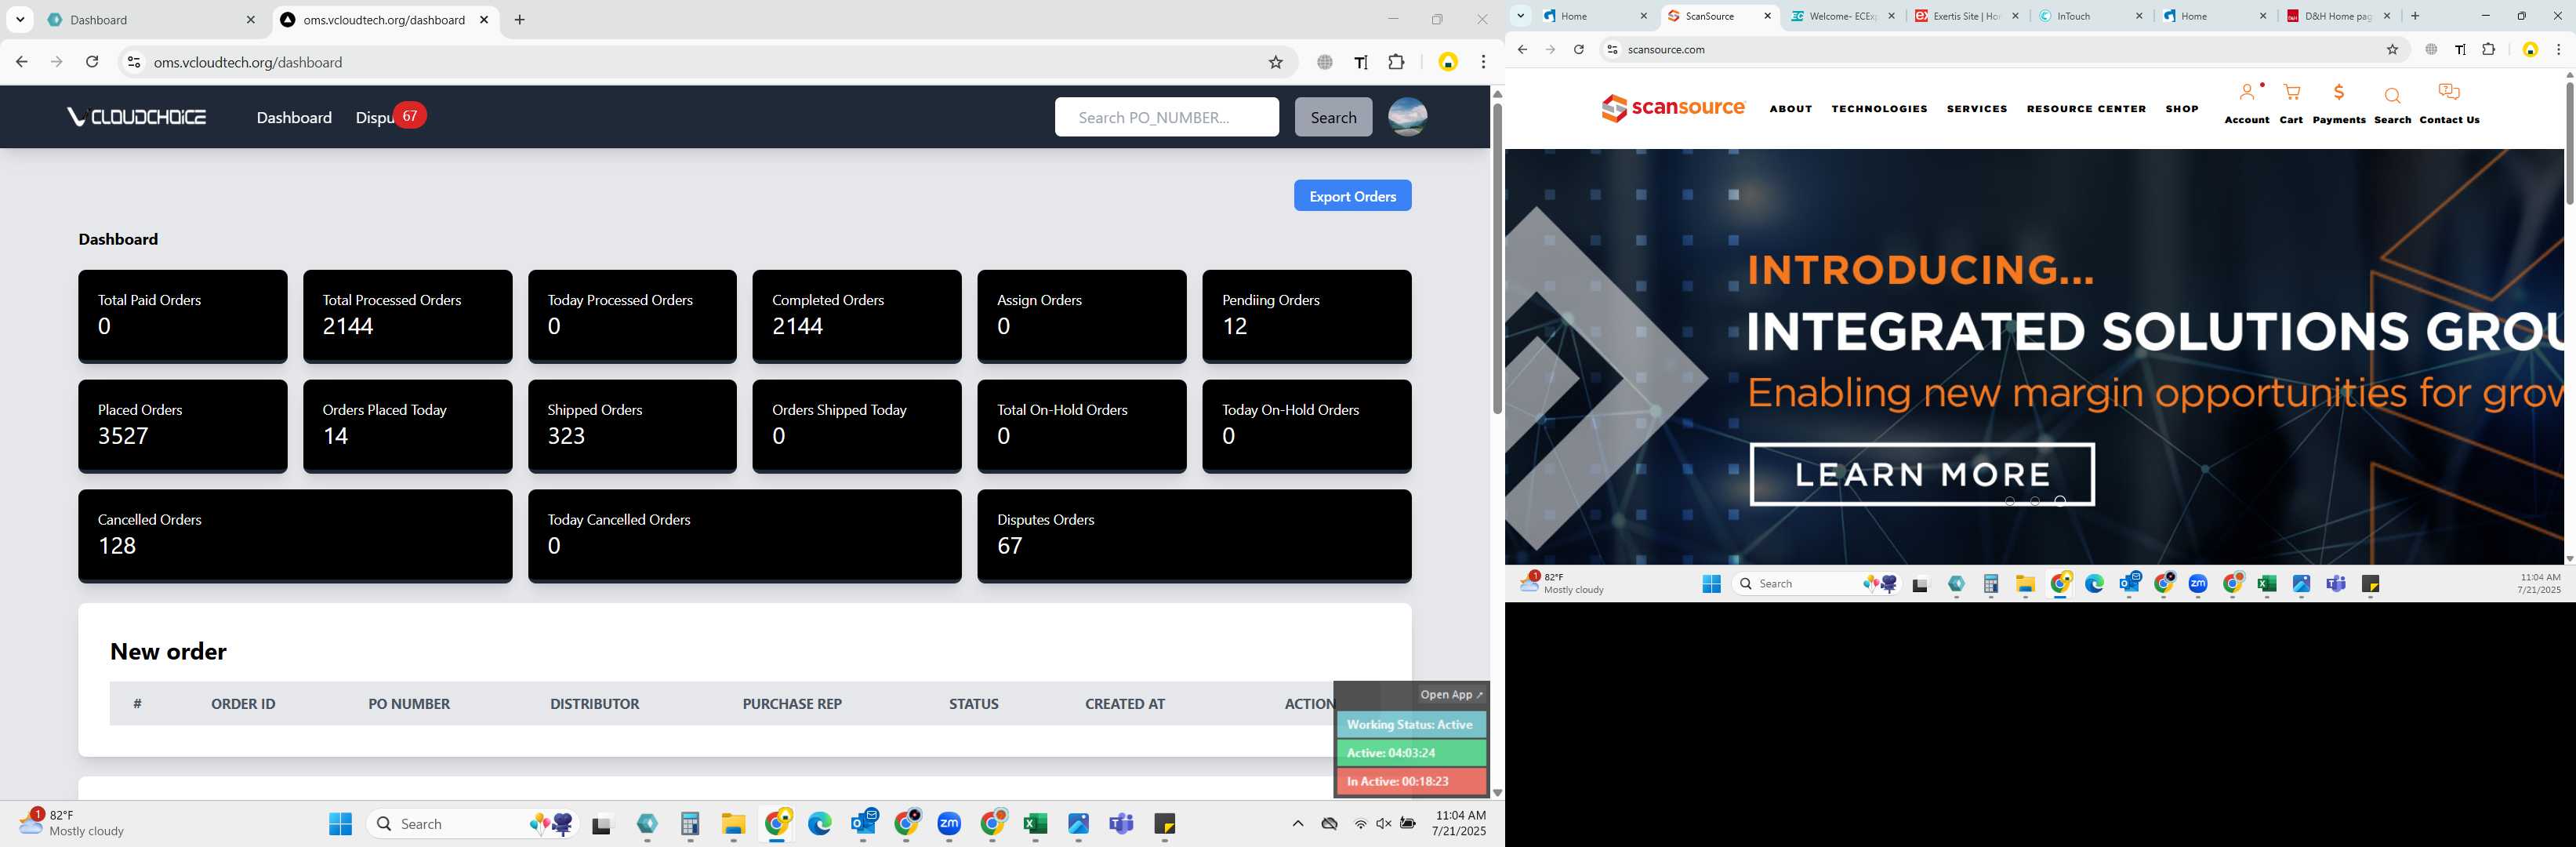Viewport: 2576px width, 847px height.
Task: Open a new tab in ScanSource browser window
Action: click(x=2415, y=16)
